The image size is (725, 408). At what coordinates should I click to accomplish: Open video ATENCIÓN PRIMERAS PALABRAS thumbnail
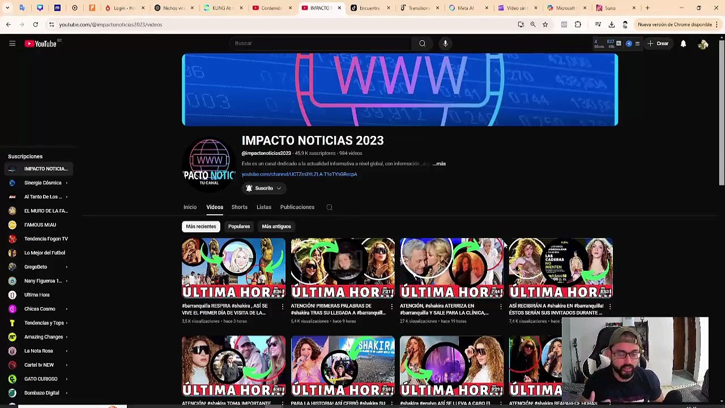point(343,268)
